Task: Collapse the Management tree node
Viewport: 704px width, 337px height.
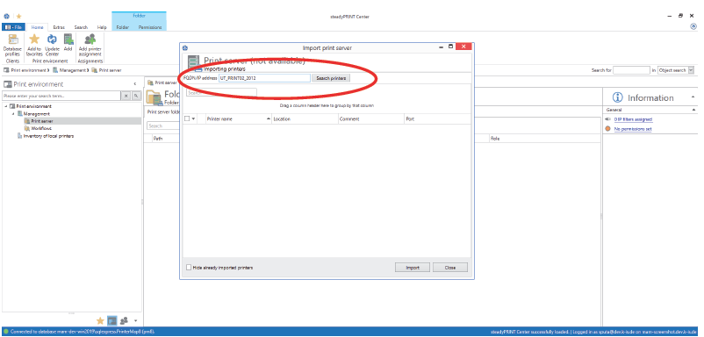Action: point(13,114)
